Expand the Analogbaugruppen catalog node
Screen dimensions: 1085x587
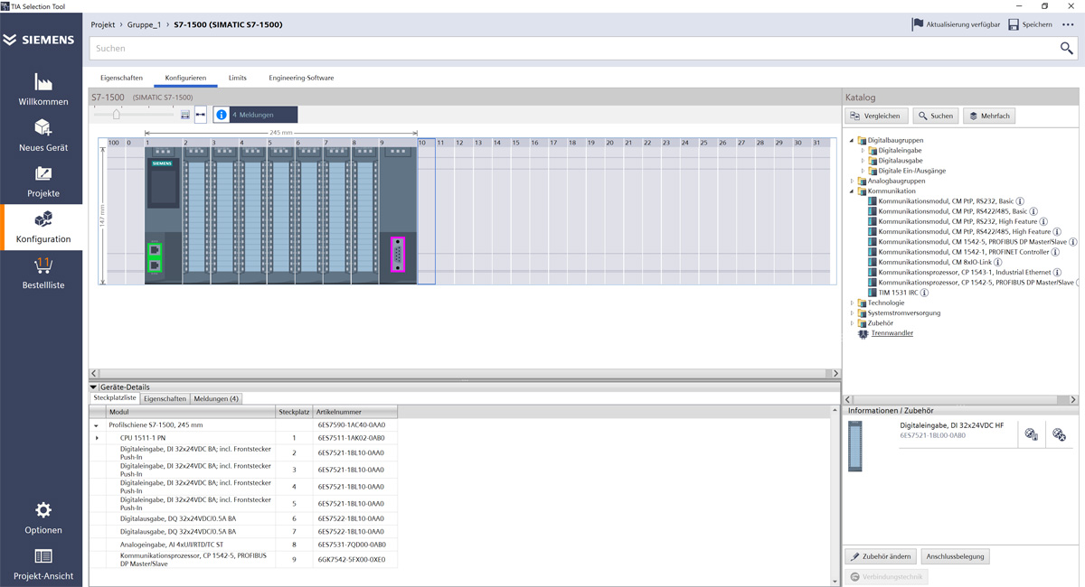point(852,181)
